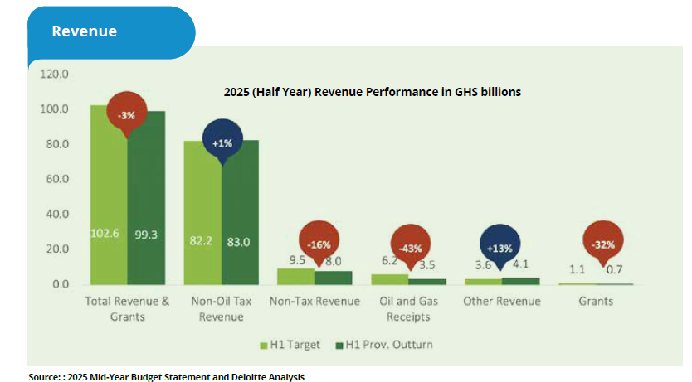
Task: Click the Grants category label
Action: 596,301
